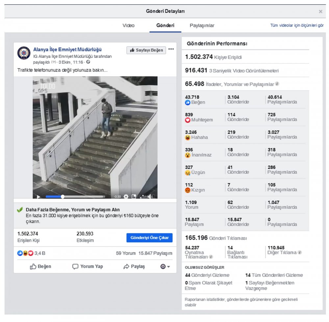This screenshot has height=322, width=329.
Task: Switch to the Video tab
Action: [x=128, y=25]
